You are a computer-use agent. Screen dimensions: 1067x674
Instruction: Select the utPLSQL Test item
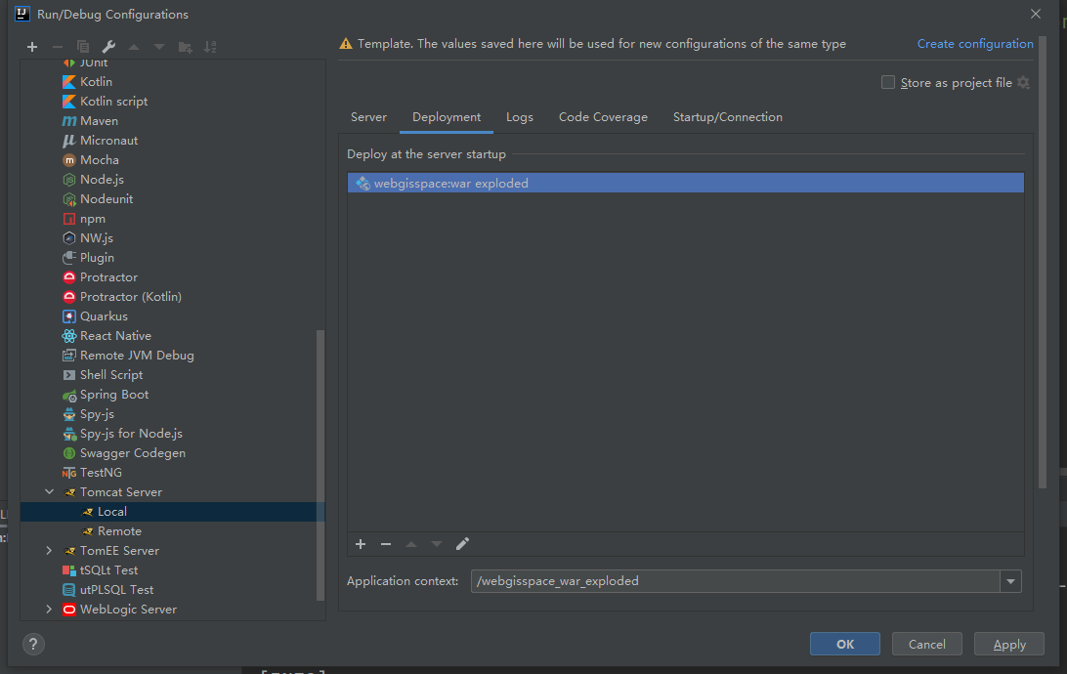click(116, 590)
